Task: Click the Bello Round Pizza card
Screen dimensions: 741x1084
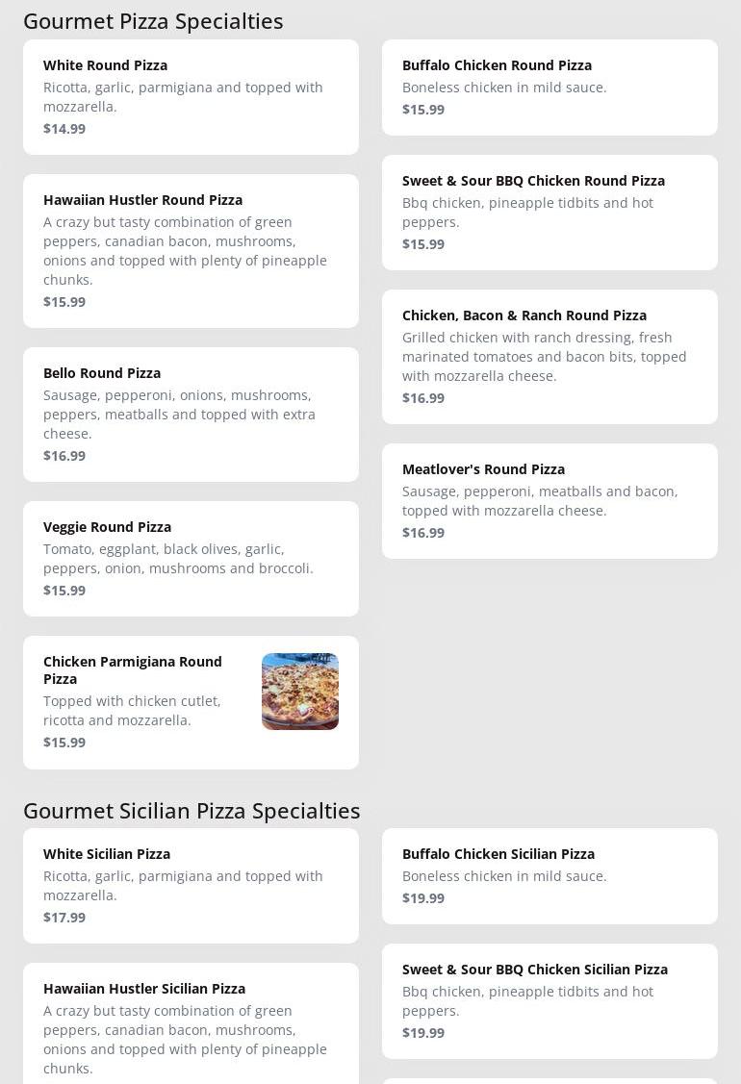Action: tap(191, 415)
